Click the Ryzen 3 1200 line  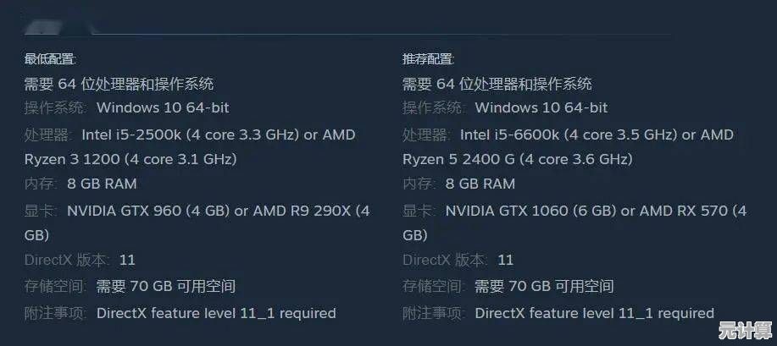[x=130, y=159]
